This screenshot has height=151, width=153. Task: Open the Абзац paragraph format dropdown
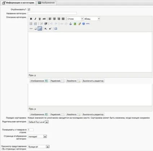[92, 19]
